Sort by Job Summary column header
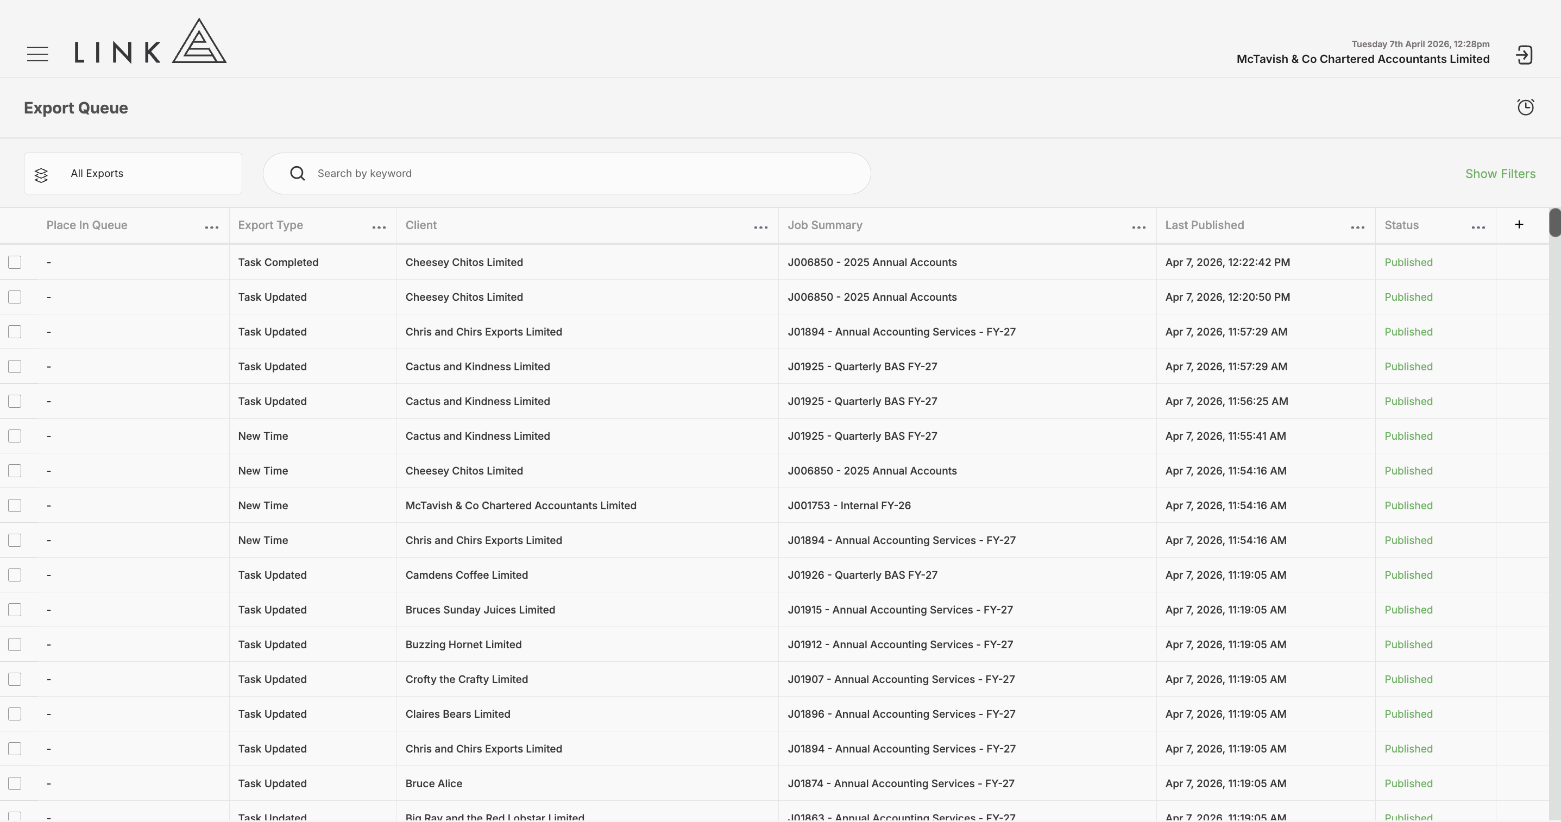This screenshot has height=822, width=1561. pos(824,225)
